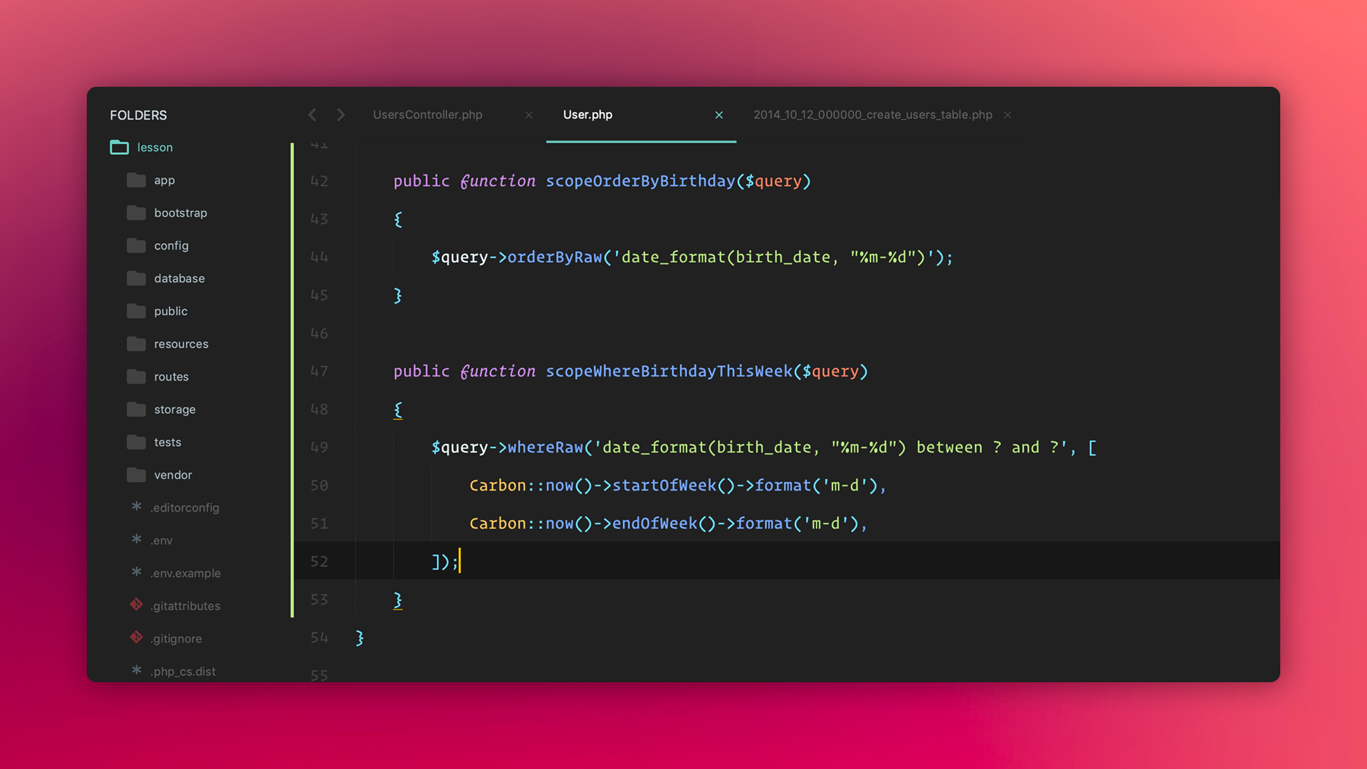Click line number 42 in the gutter
Viewport: 1367px width, 769px height.
(x=319, y=181)
